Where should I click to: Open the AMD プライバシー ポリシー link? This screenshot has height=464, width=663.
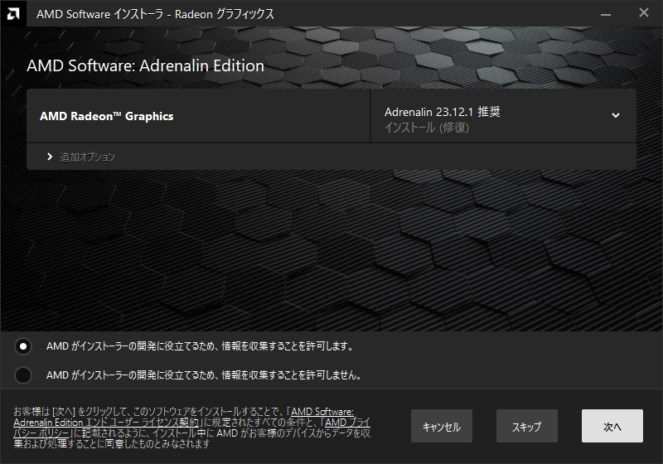[192, 428]
